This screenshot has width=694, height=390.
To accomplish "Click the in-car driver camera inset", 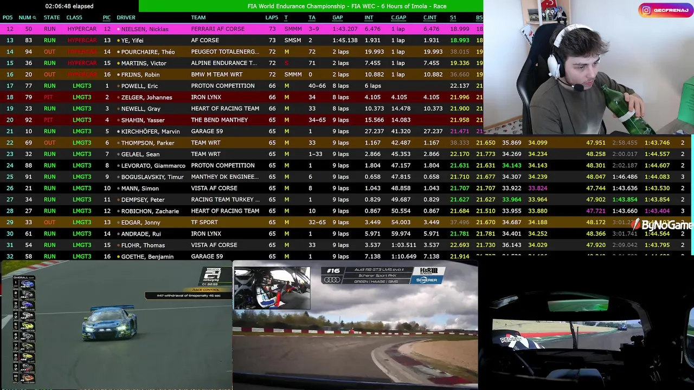I will point(272,288).
